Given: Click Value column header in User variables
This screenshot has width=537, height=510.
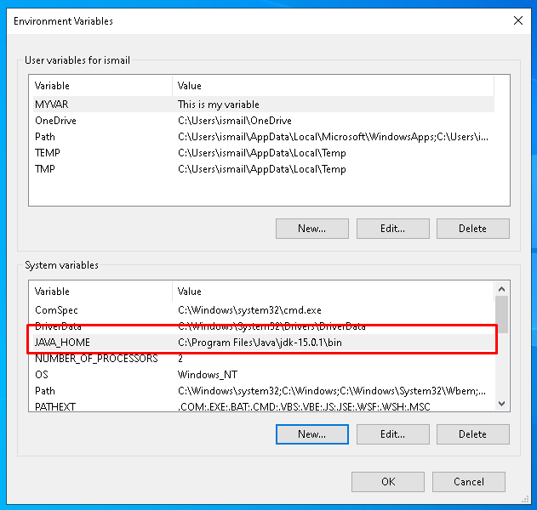Looking at the screenshot, I should click(334, 86).
